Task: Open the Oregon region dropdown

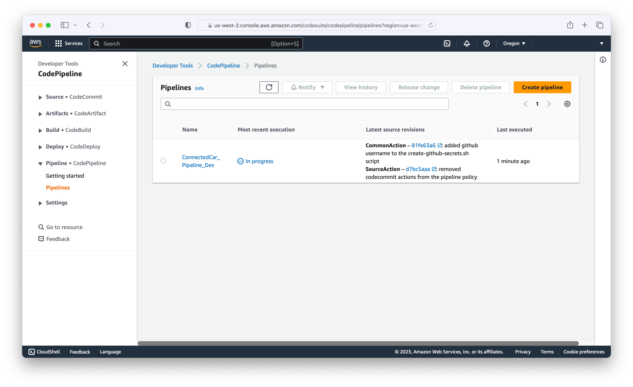Action: tap(514, 43)
